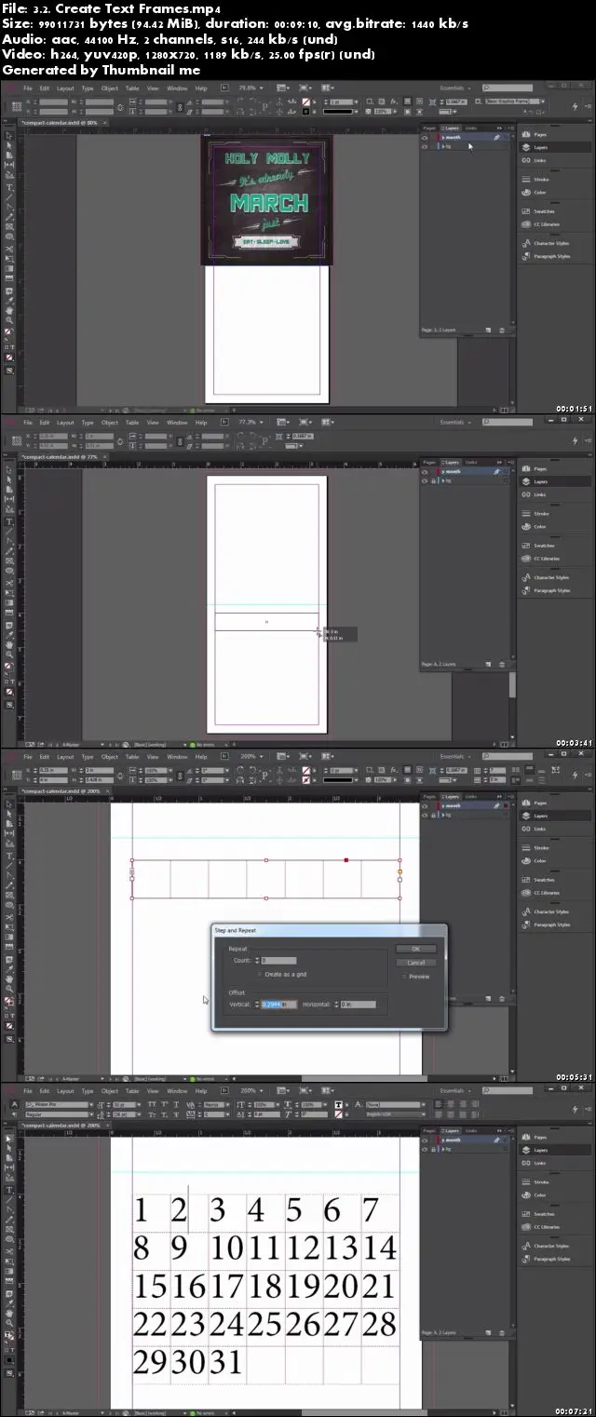Expand the bg layer in the 00:01:51 frame
This screenshot has height=1417, width=596.
click(441, 145)
